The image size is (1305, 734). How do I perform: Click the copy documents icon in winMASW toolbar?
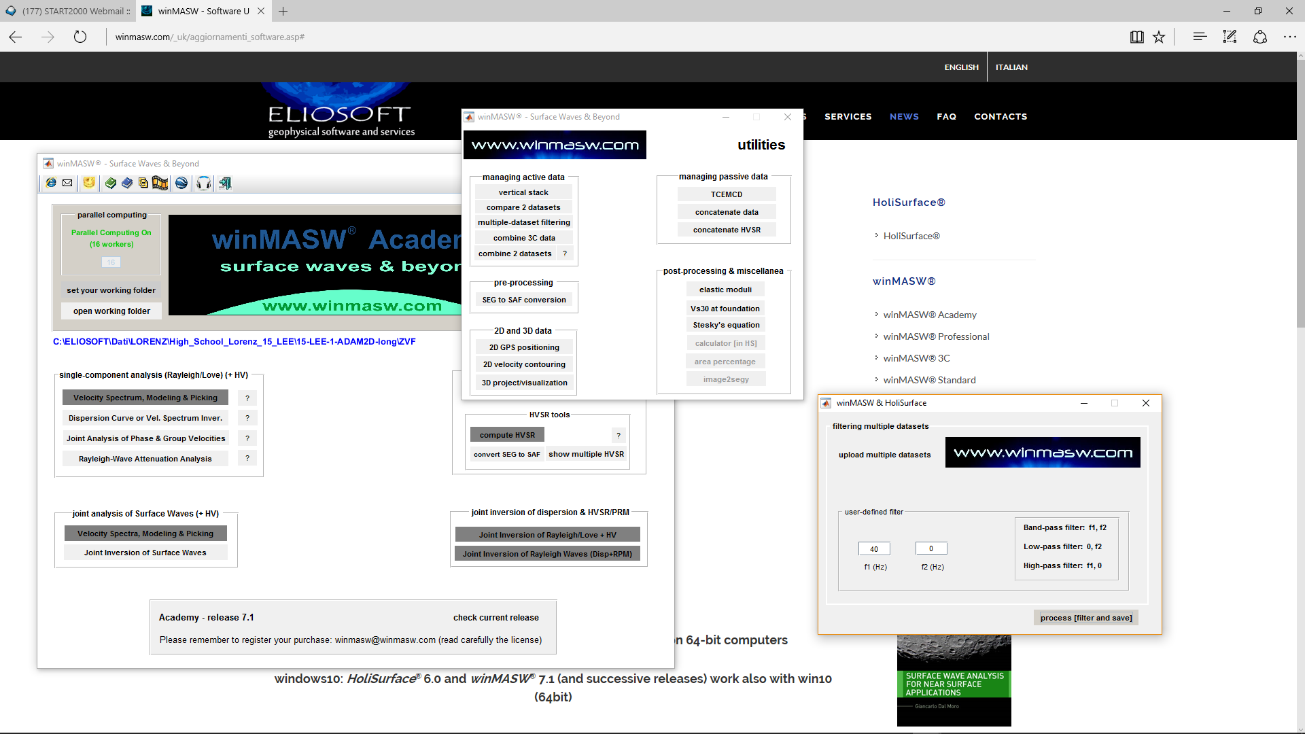[143, 183]
